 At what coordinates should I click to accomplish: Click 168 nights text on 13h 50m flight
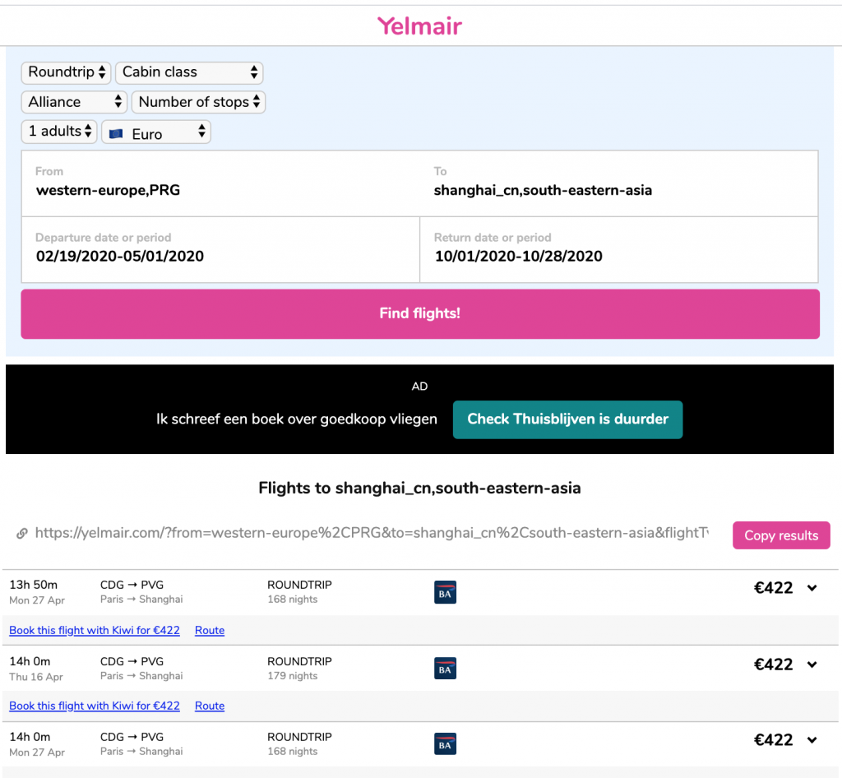coord(292,600)
